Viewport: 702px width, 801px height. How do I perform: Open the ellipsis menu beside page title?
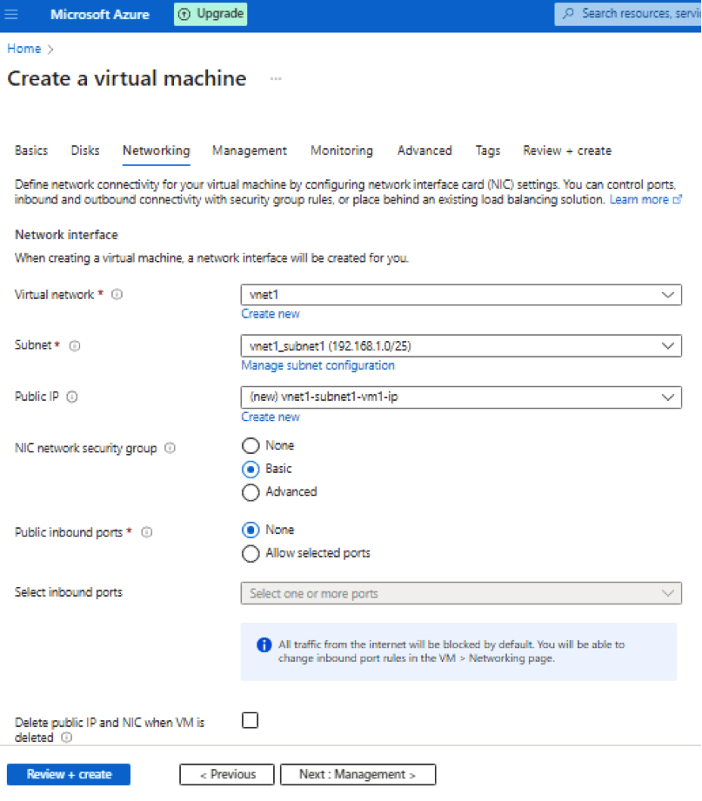[276, 79]
